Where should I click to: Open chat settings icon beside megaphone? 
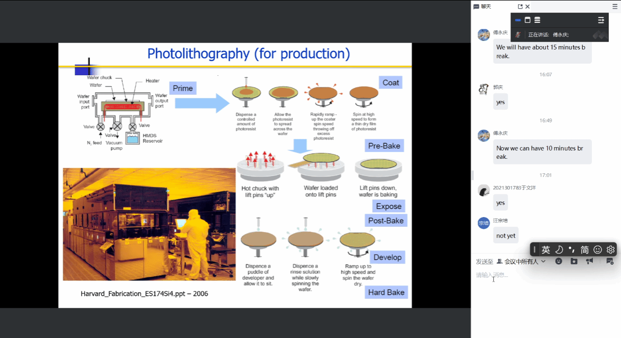[610, 261]
